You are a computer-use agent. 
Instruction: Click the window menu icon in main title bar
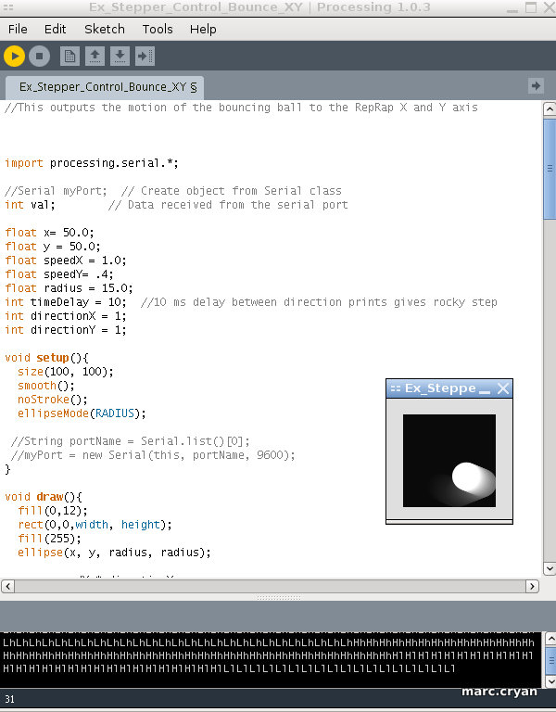[x=7, y=7]
